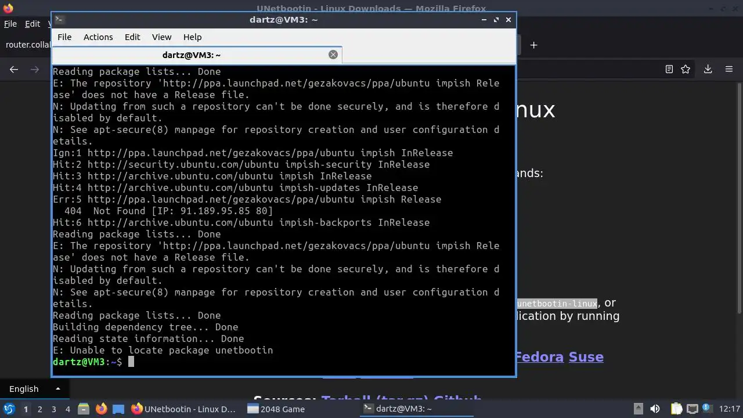Switch to UNetbootin Firefox taskbar window
This screenshot has height=418, width=743.
184,409
